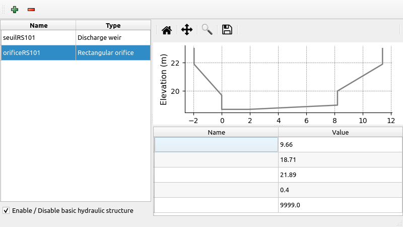Click the Name column header in structures list
Screen dimensions: 403x227
(x=38, y=25)
